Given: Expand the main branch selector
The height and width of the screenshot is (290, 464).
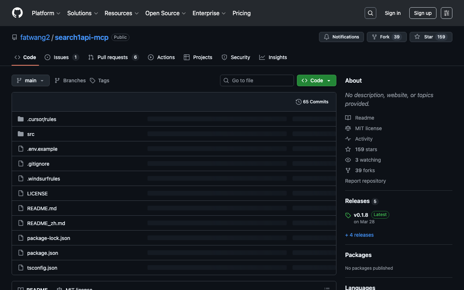Looking at the screenshot, I should point(30,80).
